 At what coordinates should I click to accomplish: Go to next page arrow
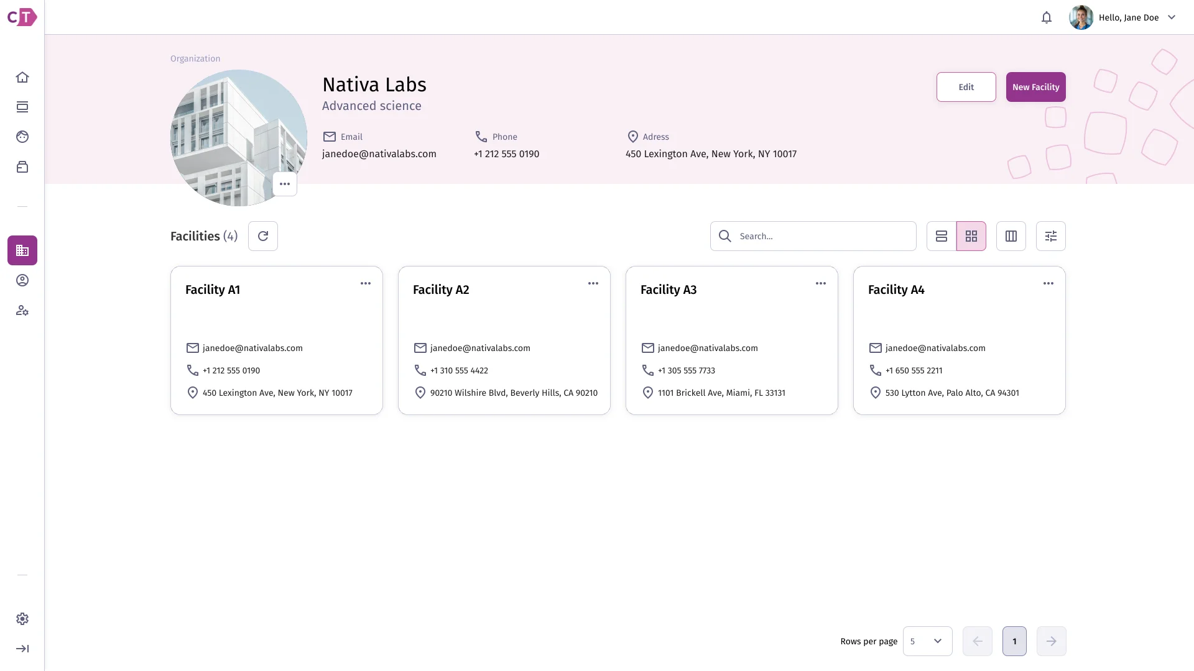[1052, 641]
